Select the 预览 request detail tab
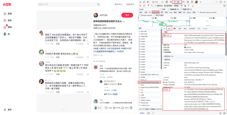The image size is (227, 115). 180,29
